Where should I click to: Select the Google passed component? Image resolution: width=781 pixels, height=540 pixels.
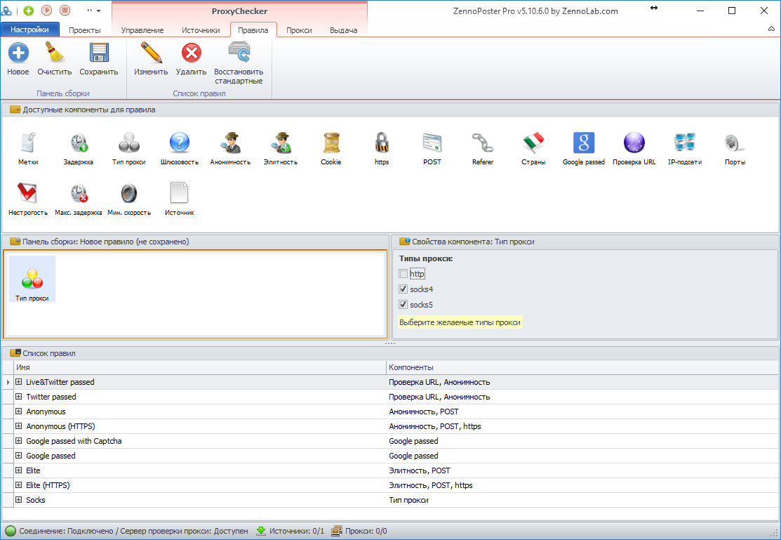[x=584, y=143]
